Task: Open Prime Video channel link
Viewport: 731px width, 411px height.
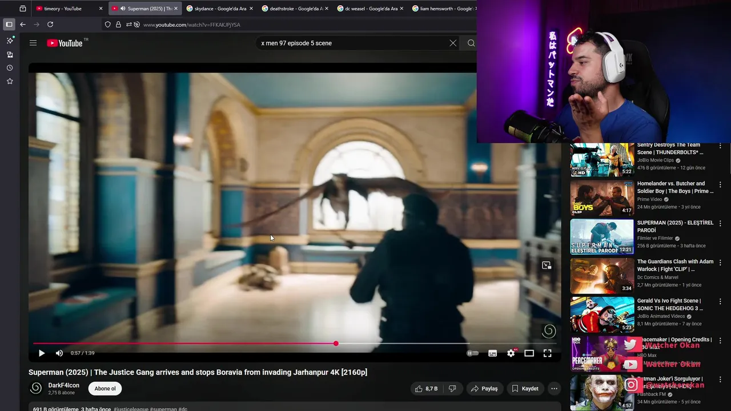Action: coord(649,199)
